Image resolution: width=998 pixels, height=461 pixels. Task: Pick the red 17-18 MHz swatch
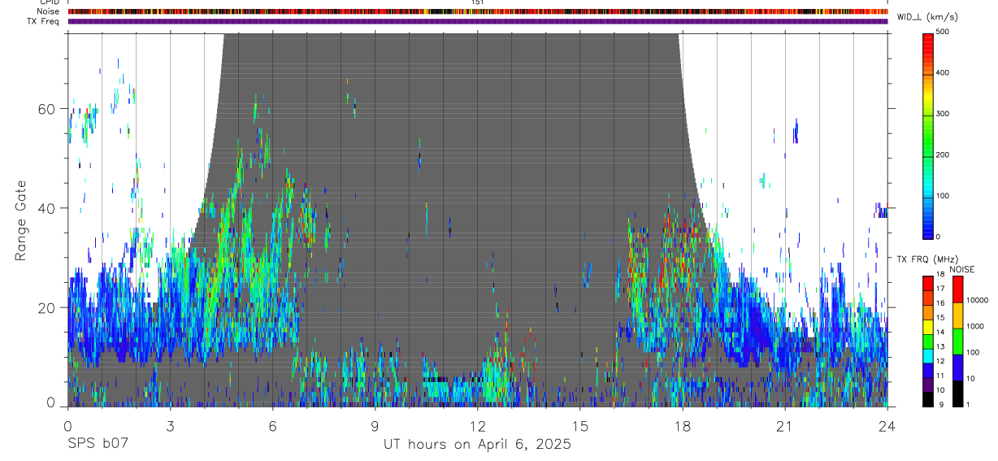pos(928,284)
